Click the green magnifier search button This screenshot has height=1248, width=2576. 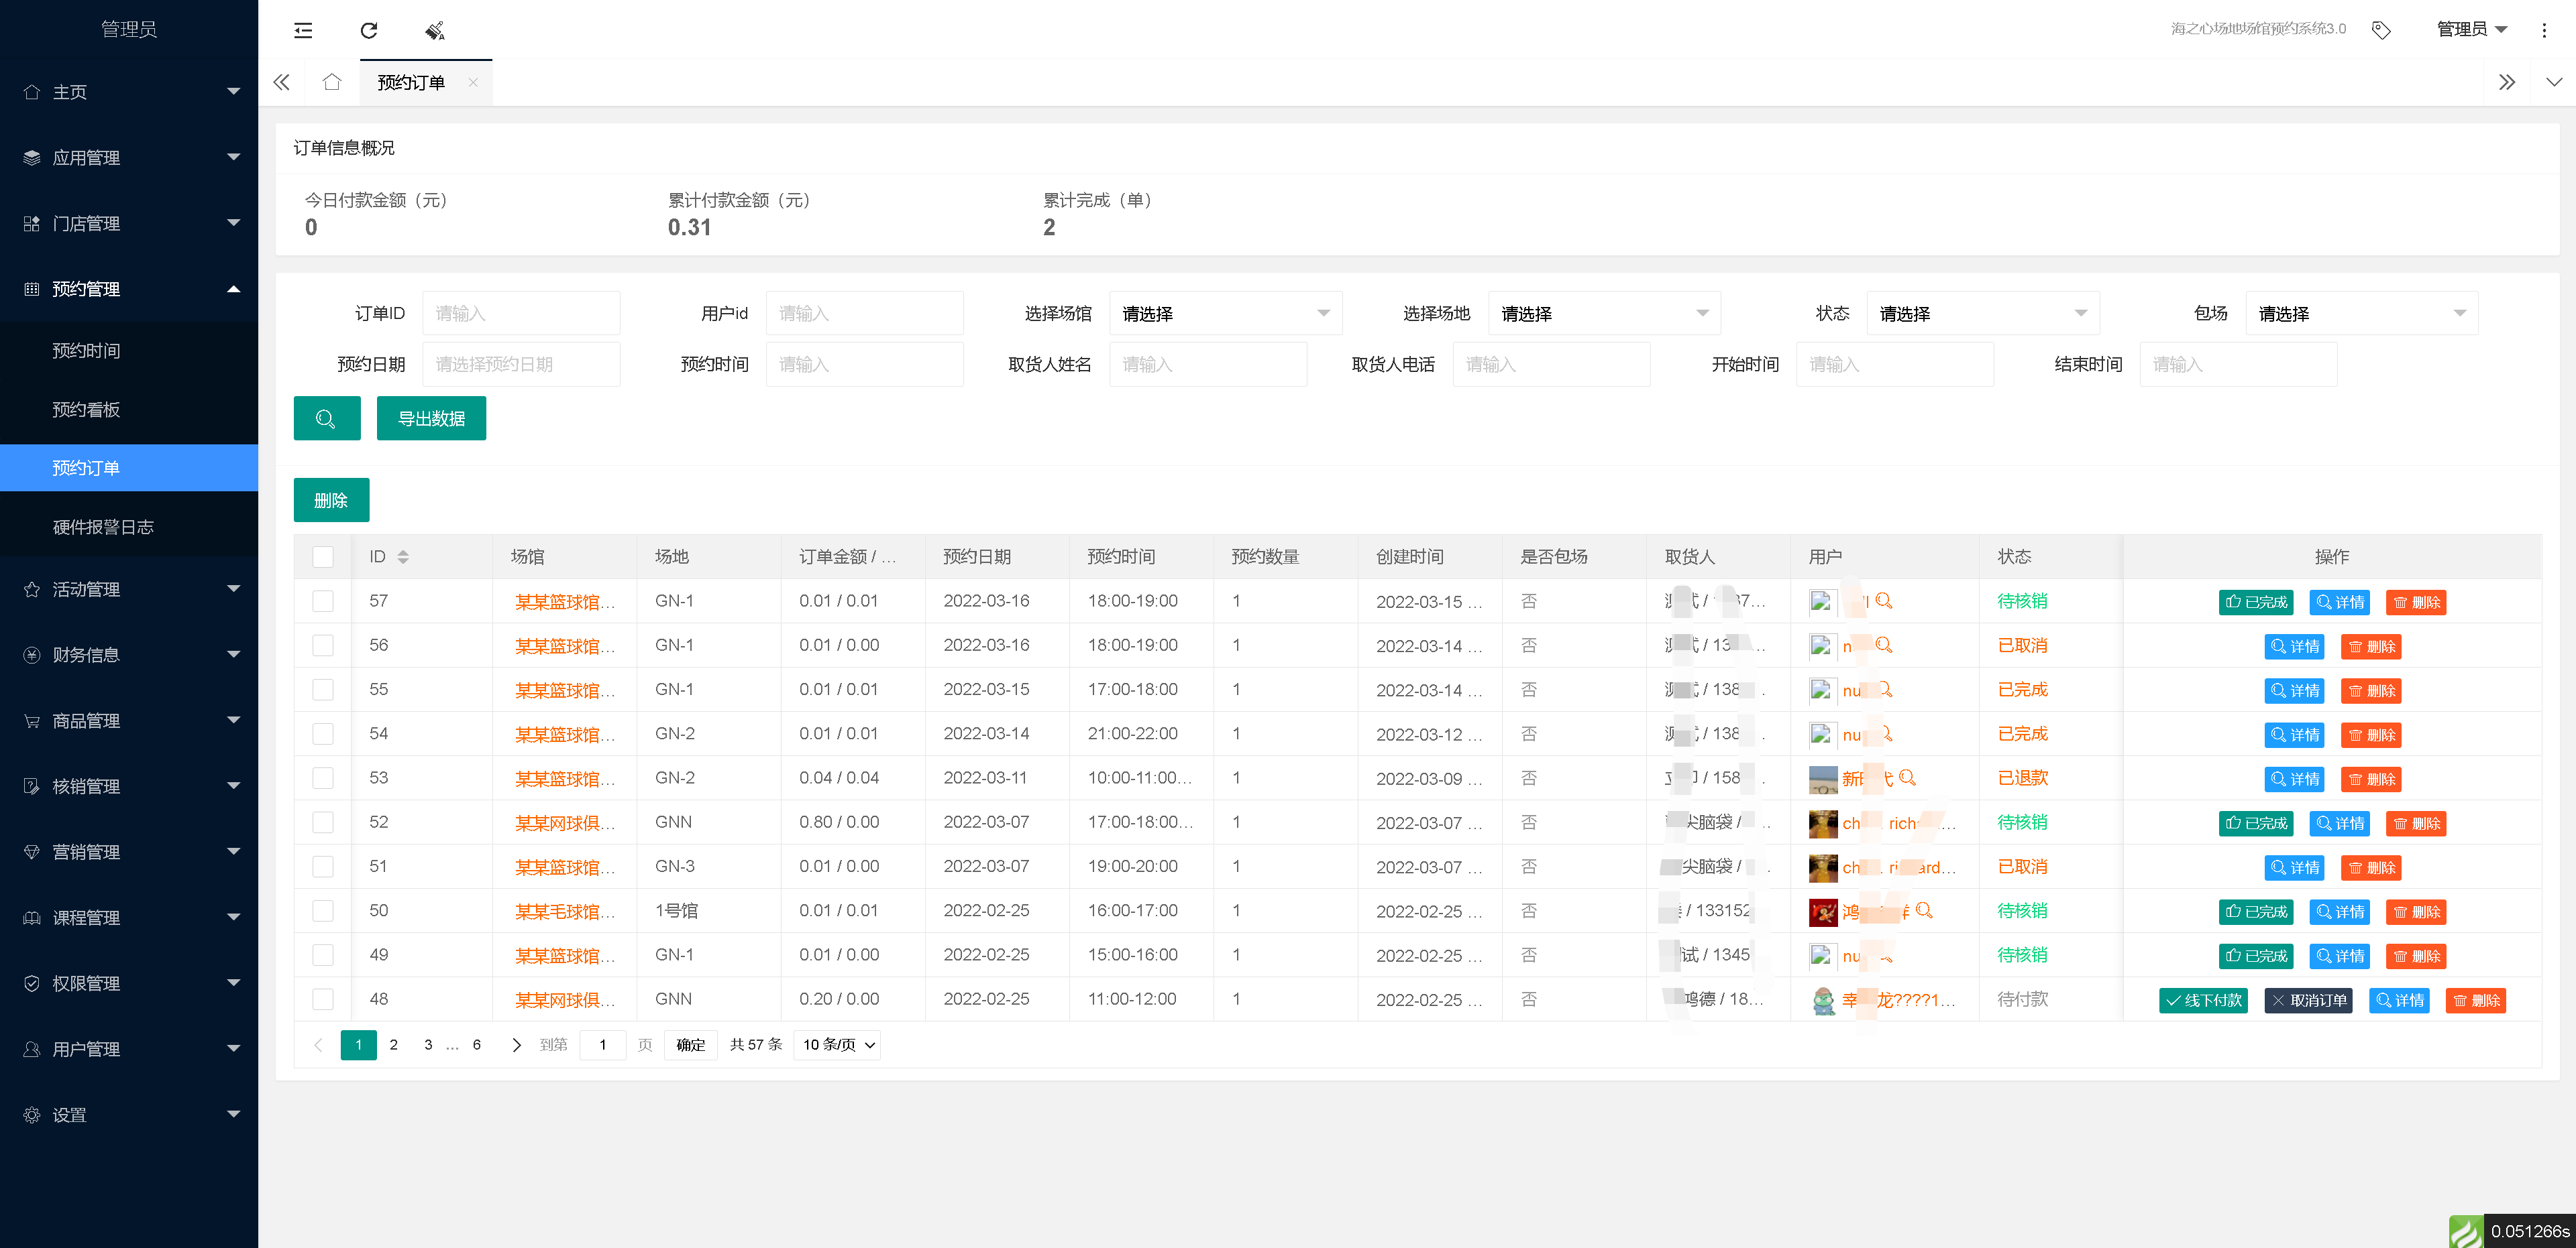[x=326, y=419]
